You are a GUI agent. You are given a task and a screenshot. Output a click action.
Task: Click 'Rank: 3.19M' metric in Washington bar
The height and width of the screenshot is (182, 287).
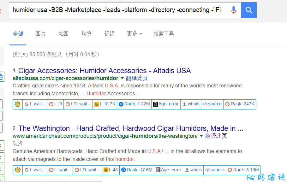(243, 170)
